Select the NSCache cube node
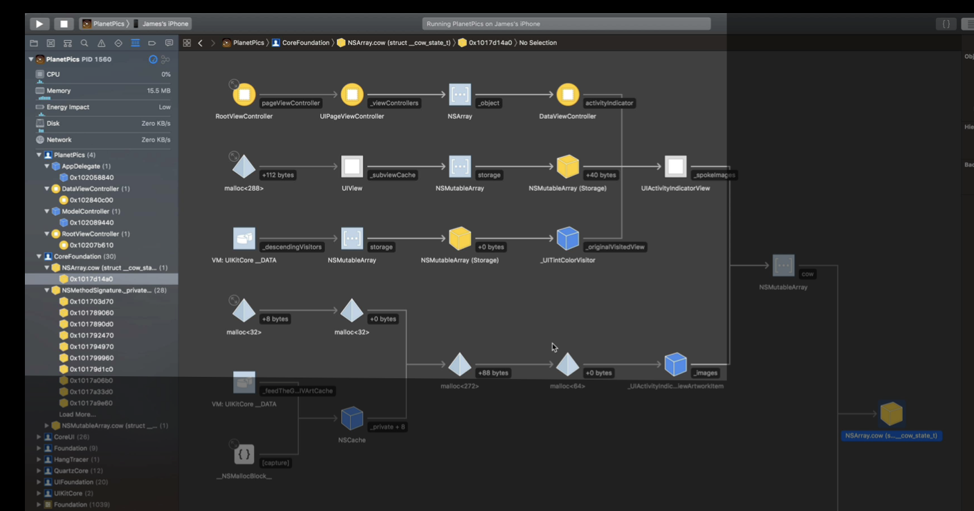Viewport: 974px width, 511px height. pos(351,418)
